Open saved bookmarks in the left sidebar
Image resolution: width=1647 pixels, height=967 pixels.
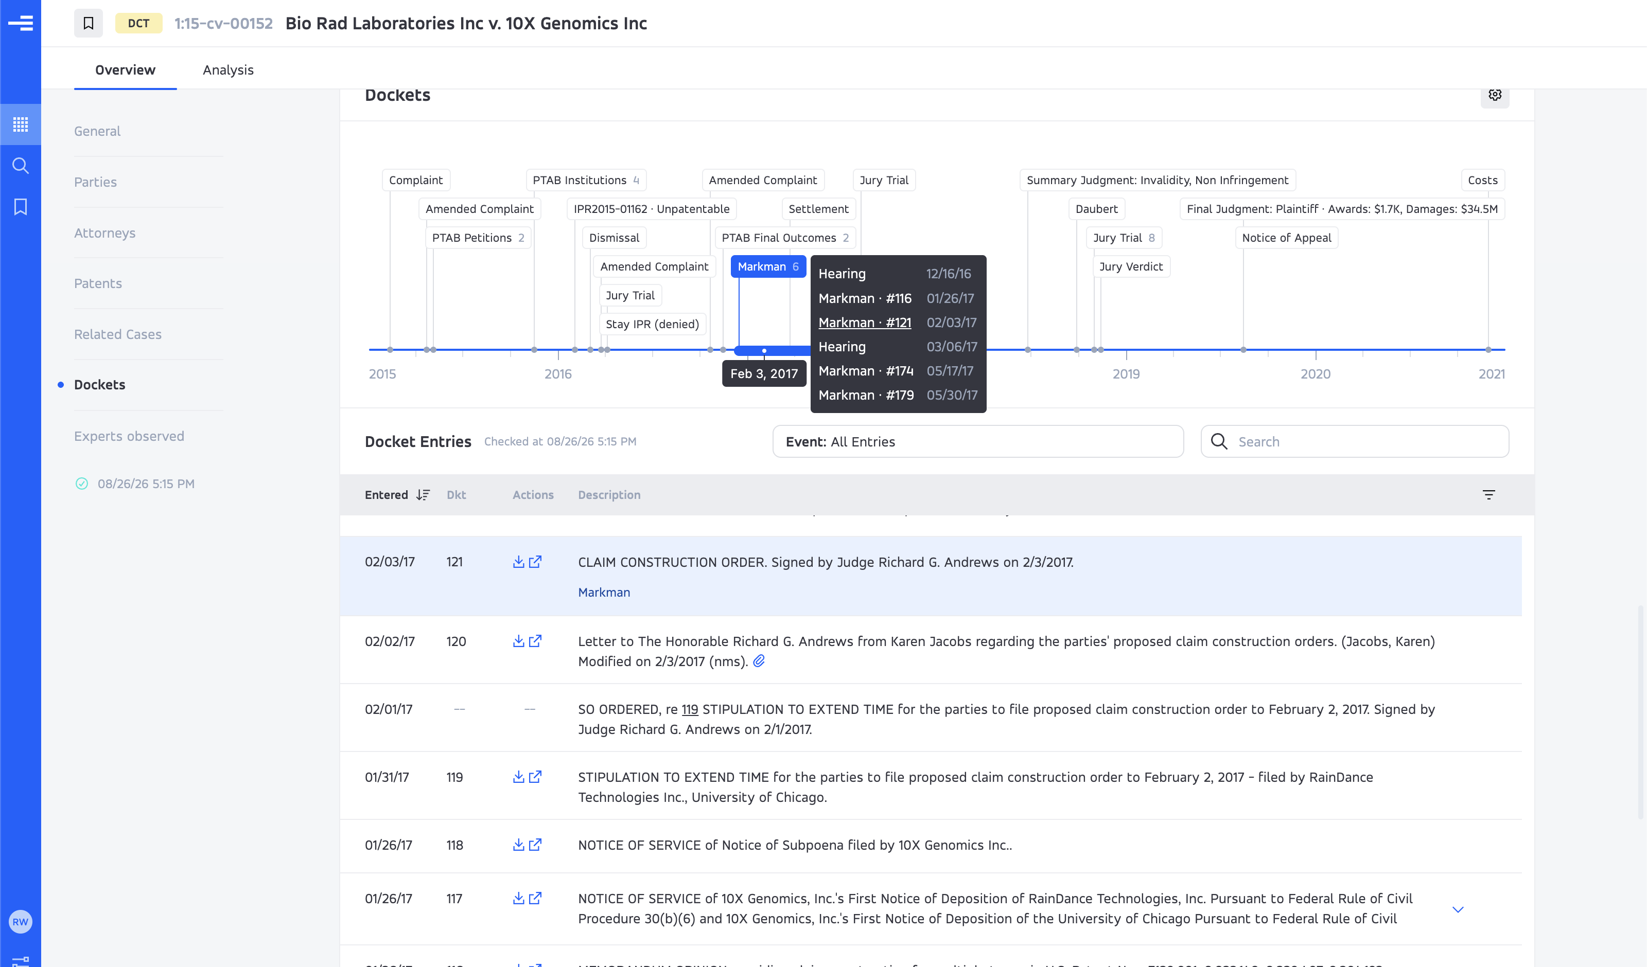[20, 207]
